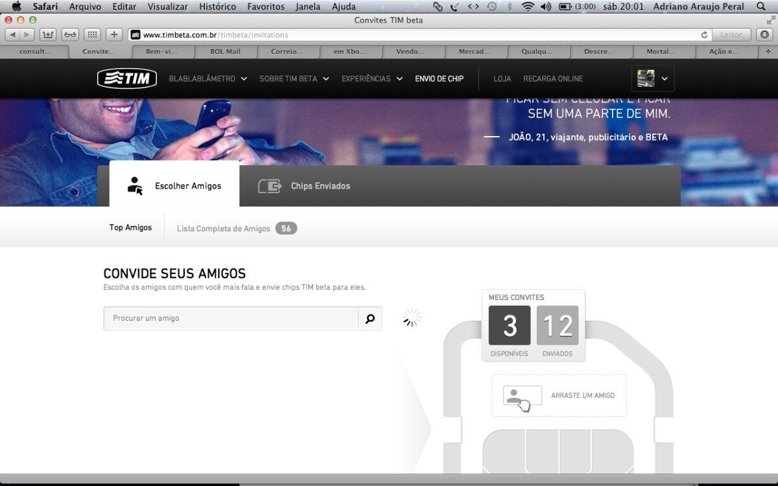
Task: Click the Leitor reader button
Action: click(x=731, y=35)
